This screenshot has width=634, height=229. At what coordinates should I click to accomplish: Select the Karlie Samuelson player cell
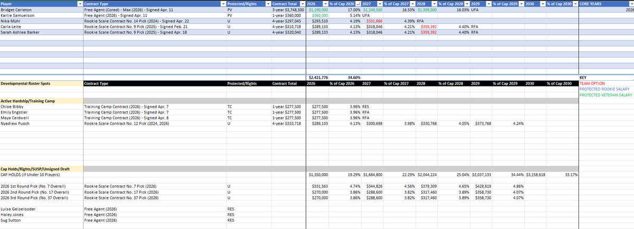tap(41, 15)
